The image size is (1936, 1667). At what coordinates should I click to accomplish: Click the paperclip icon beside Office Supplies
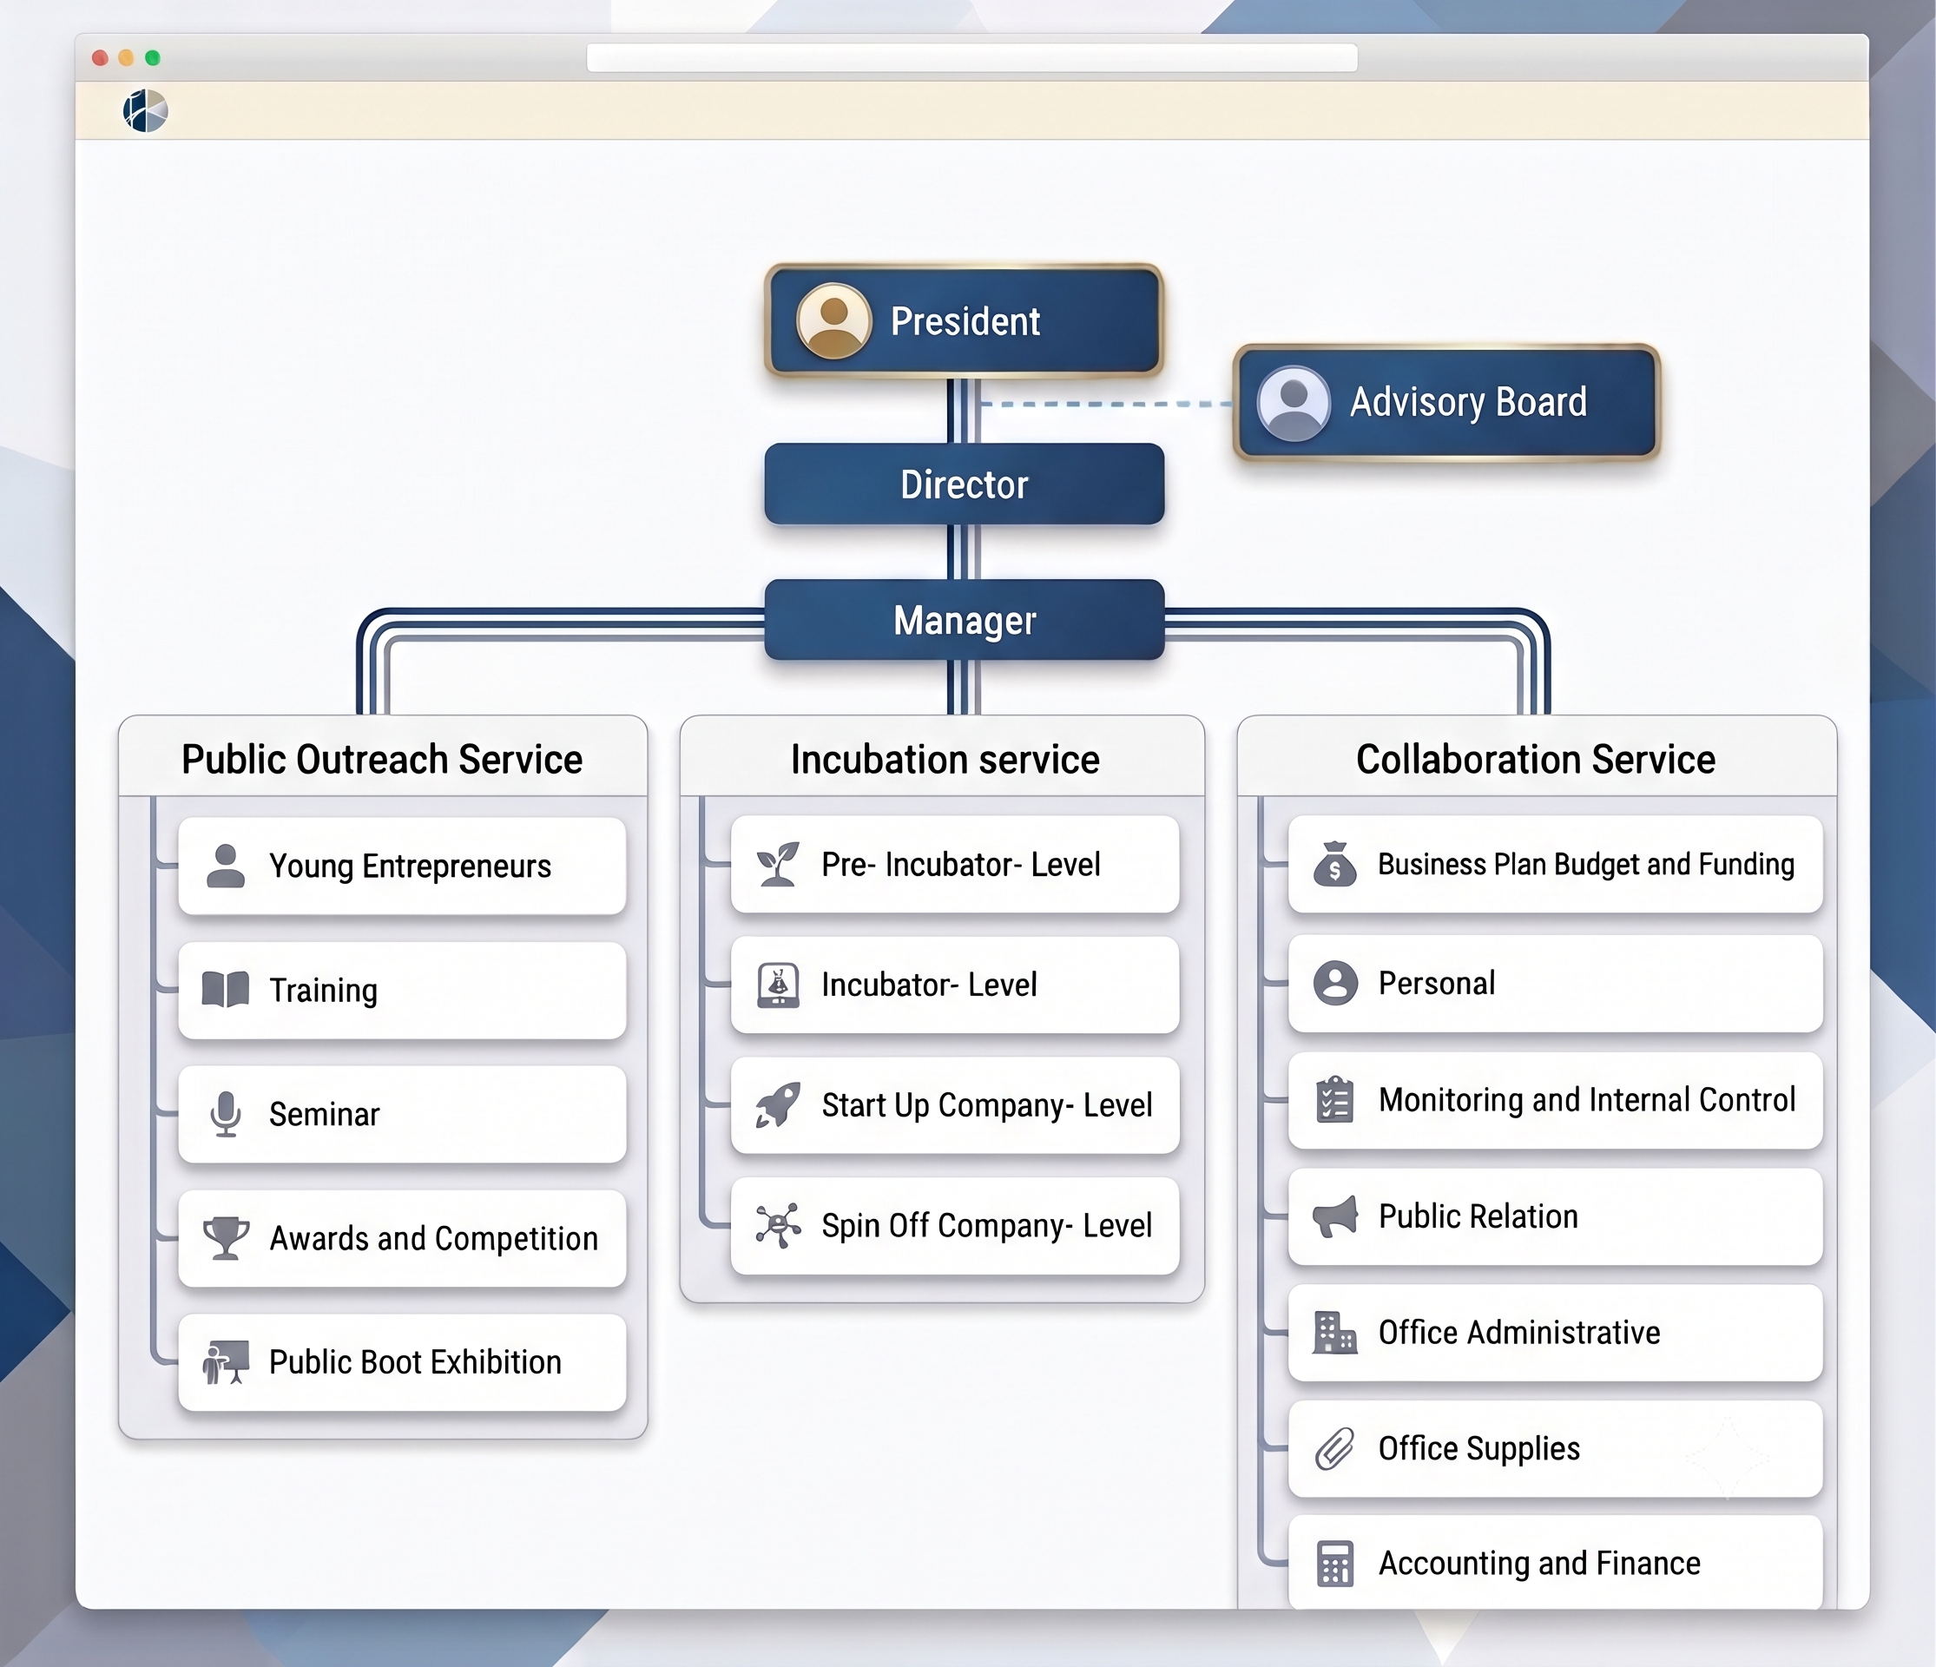1334,1448
